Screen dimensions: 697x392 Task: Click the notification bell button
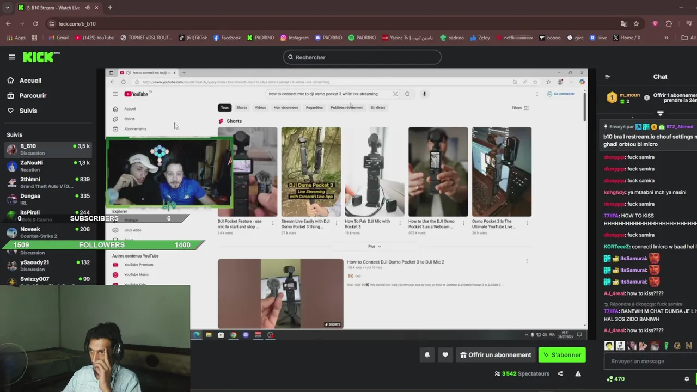tap(427, 355)
